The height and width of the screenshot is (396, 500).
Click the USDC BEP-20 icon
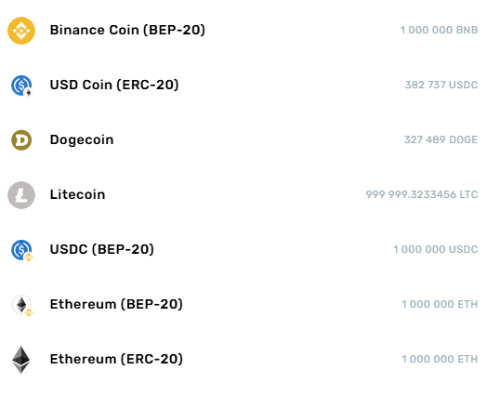point(21,250)
